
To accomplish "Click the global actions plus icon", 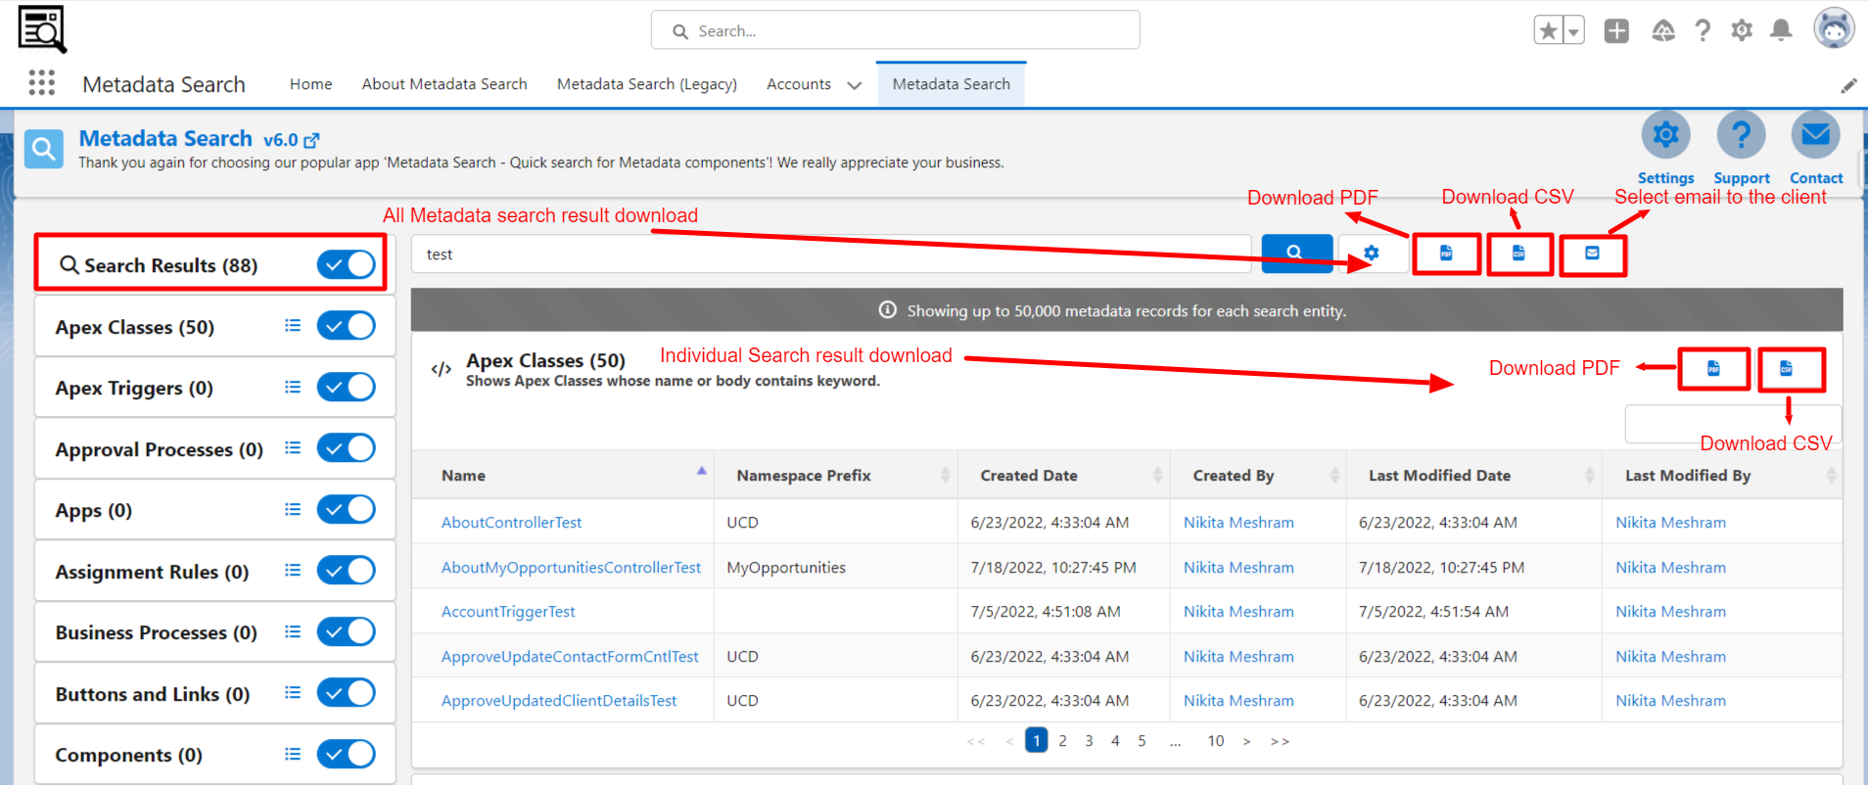I will pos(1616,31).
